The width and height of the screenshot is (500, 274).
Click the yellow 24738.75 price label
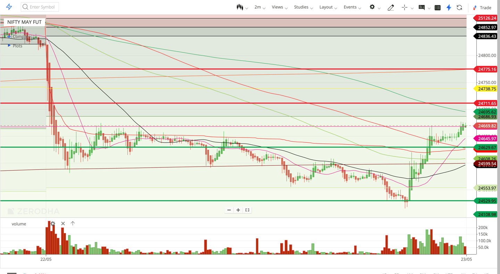485,89
